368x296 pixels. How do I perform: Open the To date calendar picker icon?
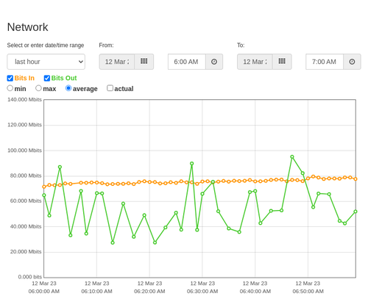point(282,62)
